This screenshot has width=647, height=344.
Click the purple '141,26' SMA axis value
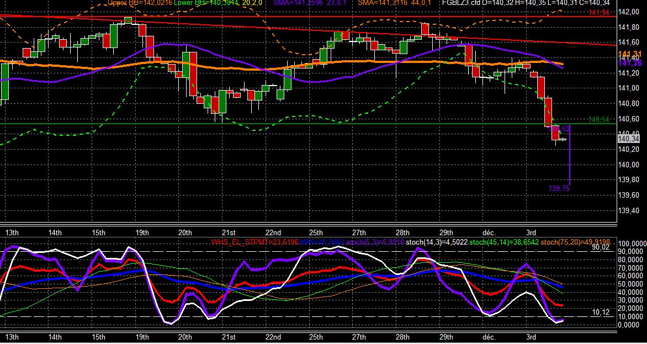(x=630, y=63)
